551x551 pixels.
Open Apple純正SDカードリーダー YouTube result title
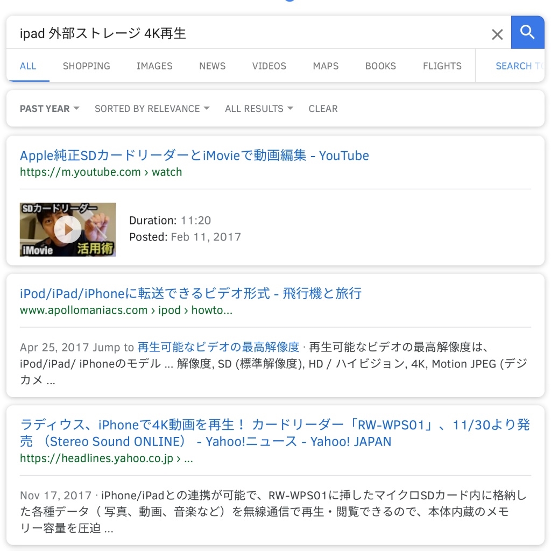[194, 156]
